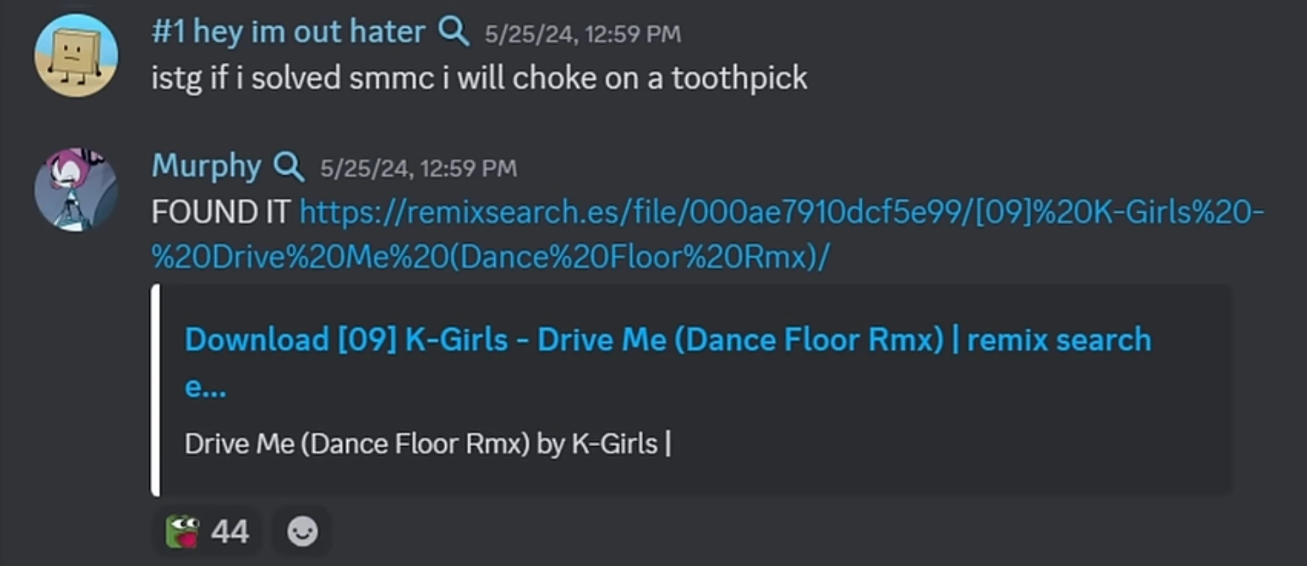Screen dimensions: 1307x566
Task: Click the Pepe frog reaction emoji
Action: pos(182,531)
